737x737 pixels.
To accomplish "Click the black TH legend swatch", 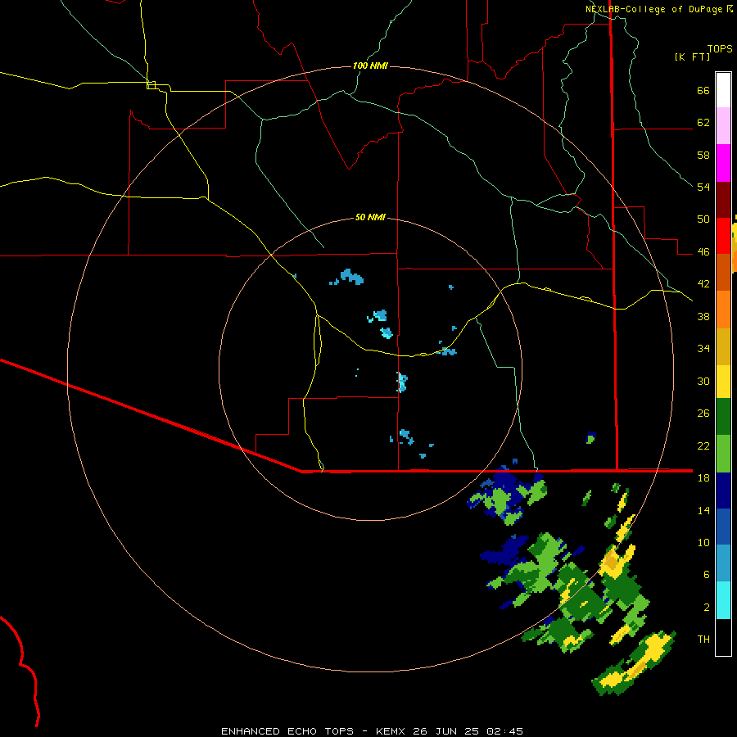I will (x=723, y=637).
